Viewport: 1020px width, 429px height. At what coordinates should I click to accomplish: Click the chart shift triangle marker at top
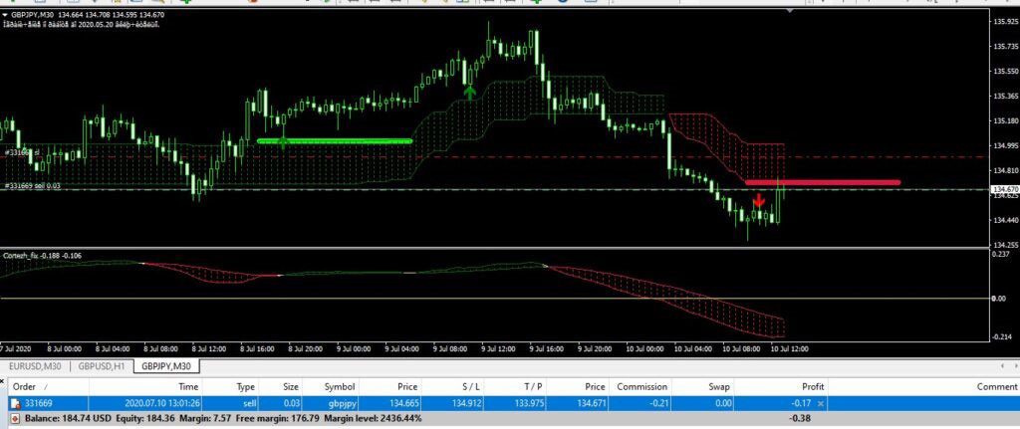click(790, 11)
